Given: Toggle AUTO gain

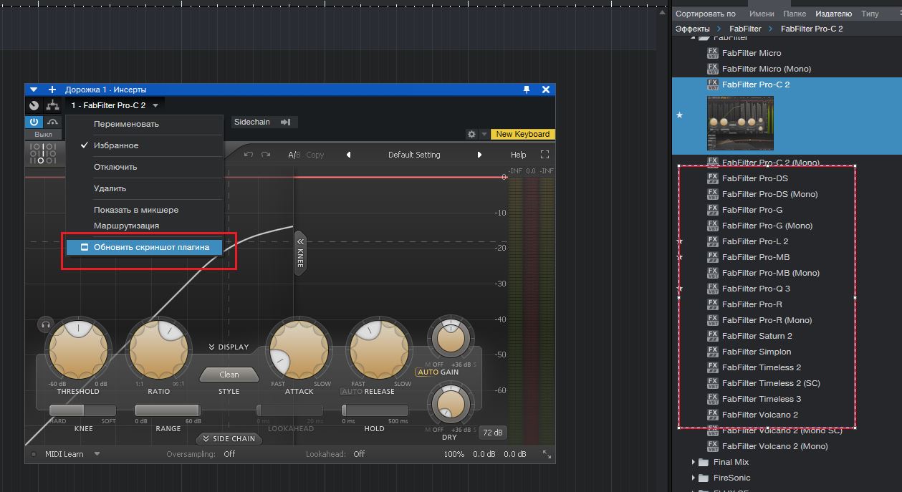Looking at the screenshot, I should pyautogui.click(x=428, y=372).
